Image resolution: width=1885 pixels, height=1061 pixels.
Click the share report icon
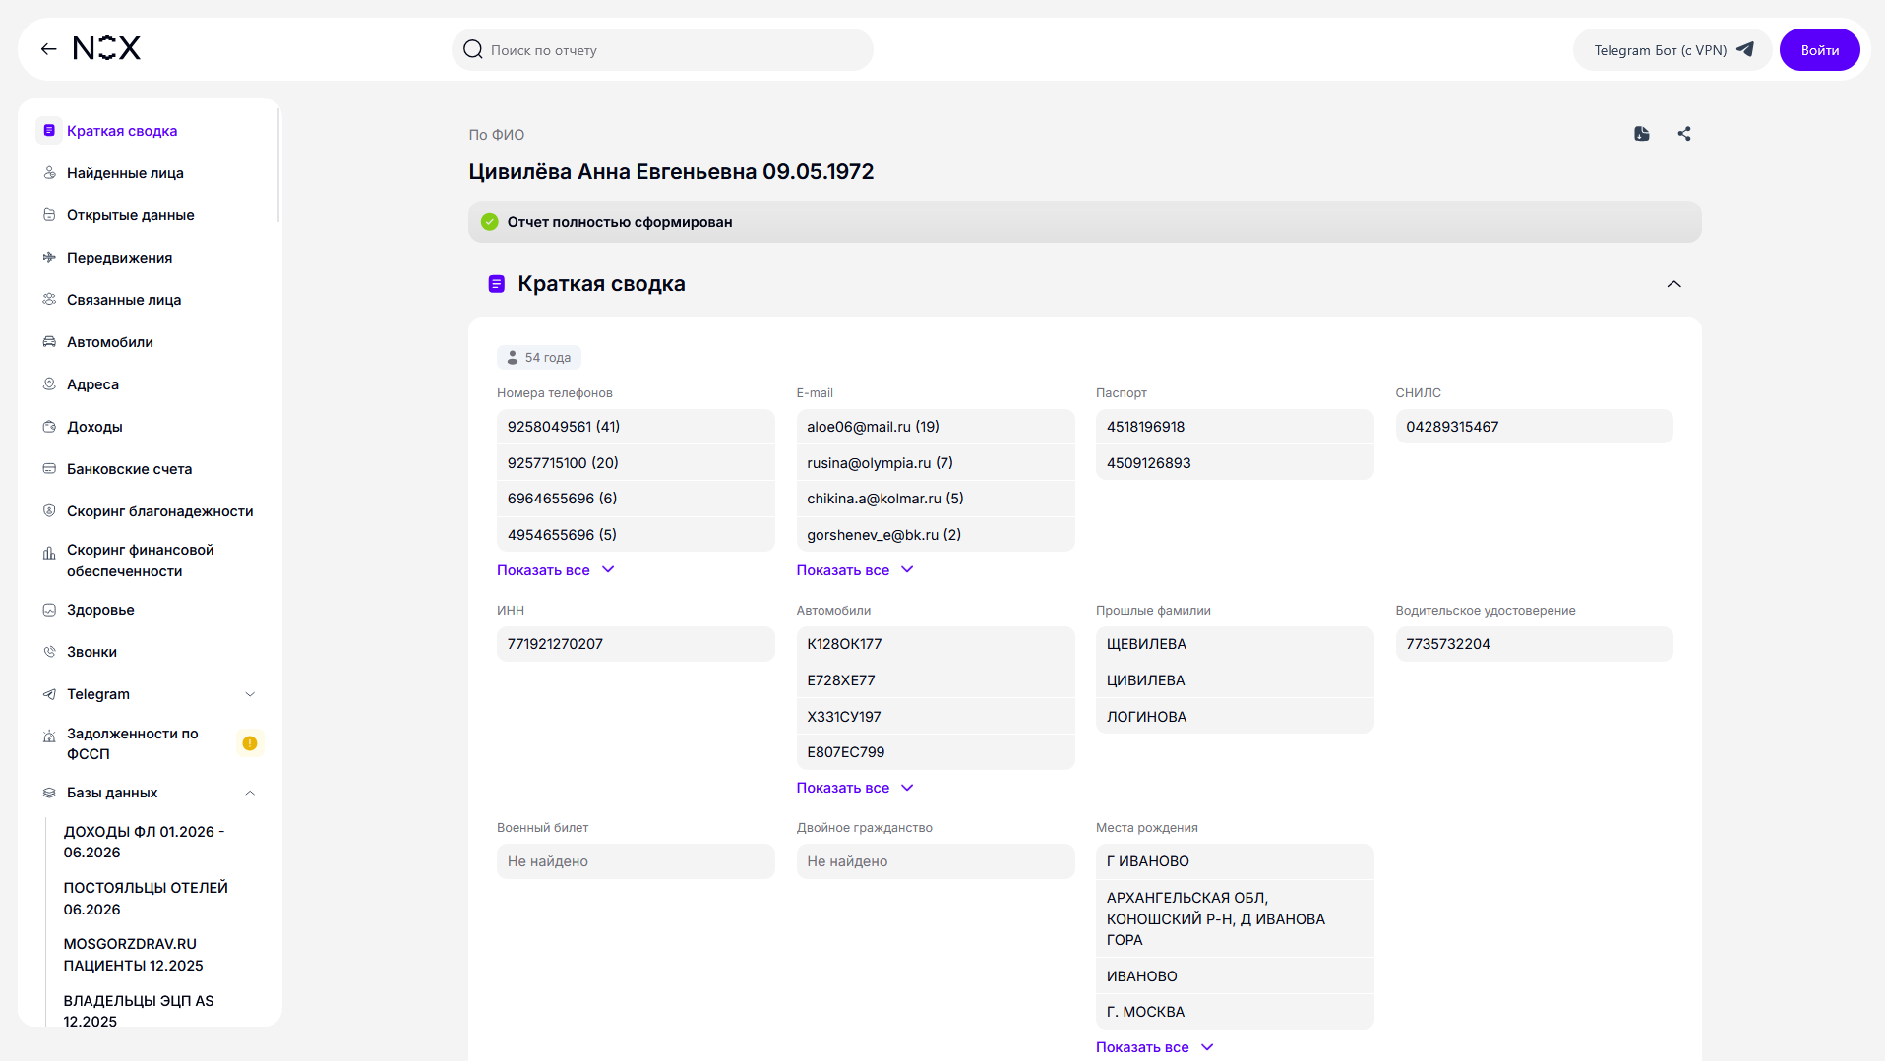click(x=1684, y=134)
